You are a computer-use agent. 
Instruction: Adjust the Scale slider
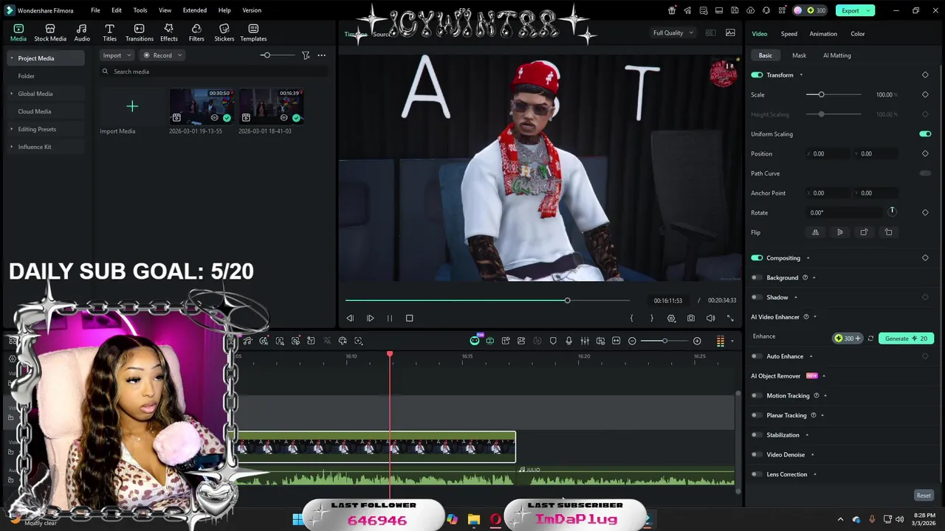point(834,94)
